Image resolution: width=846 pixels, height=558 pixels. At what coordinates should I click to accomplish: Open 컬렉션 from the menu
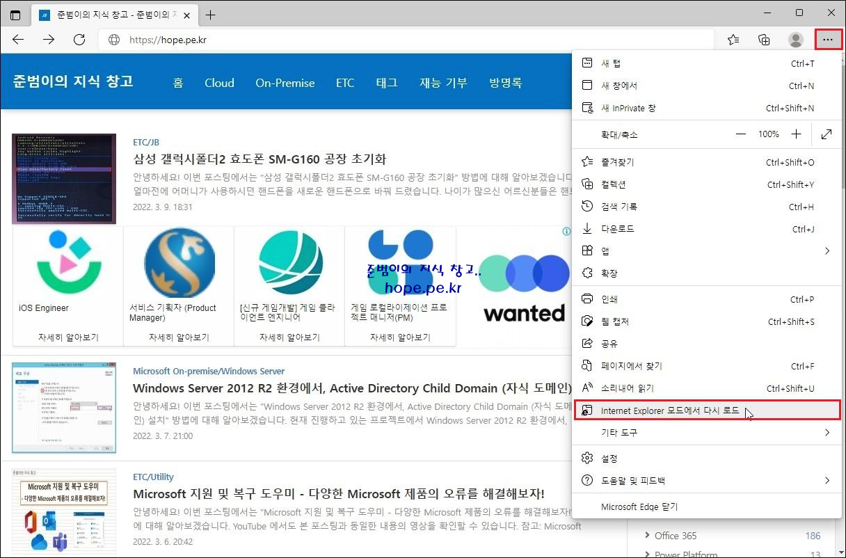coord(706,184)
